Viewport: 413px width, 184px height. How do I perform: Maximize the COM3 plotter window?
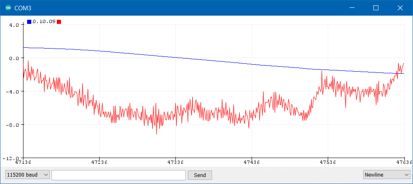[x=376, y=8]
